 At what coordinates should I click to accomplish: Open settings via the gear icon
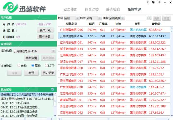coord(153,2)
